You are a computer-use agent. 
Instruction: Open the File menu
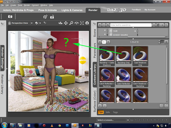2,5
